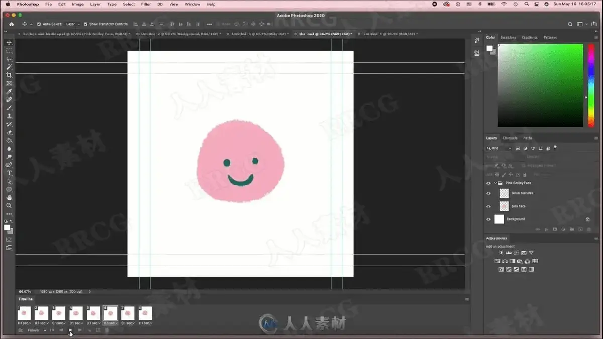Select the Eraser tool
This screenshot has width=603, height=339.
(x=9, y=133)
